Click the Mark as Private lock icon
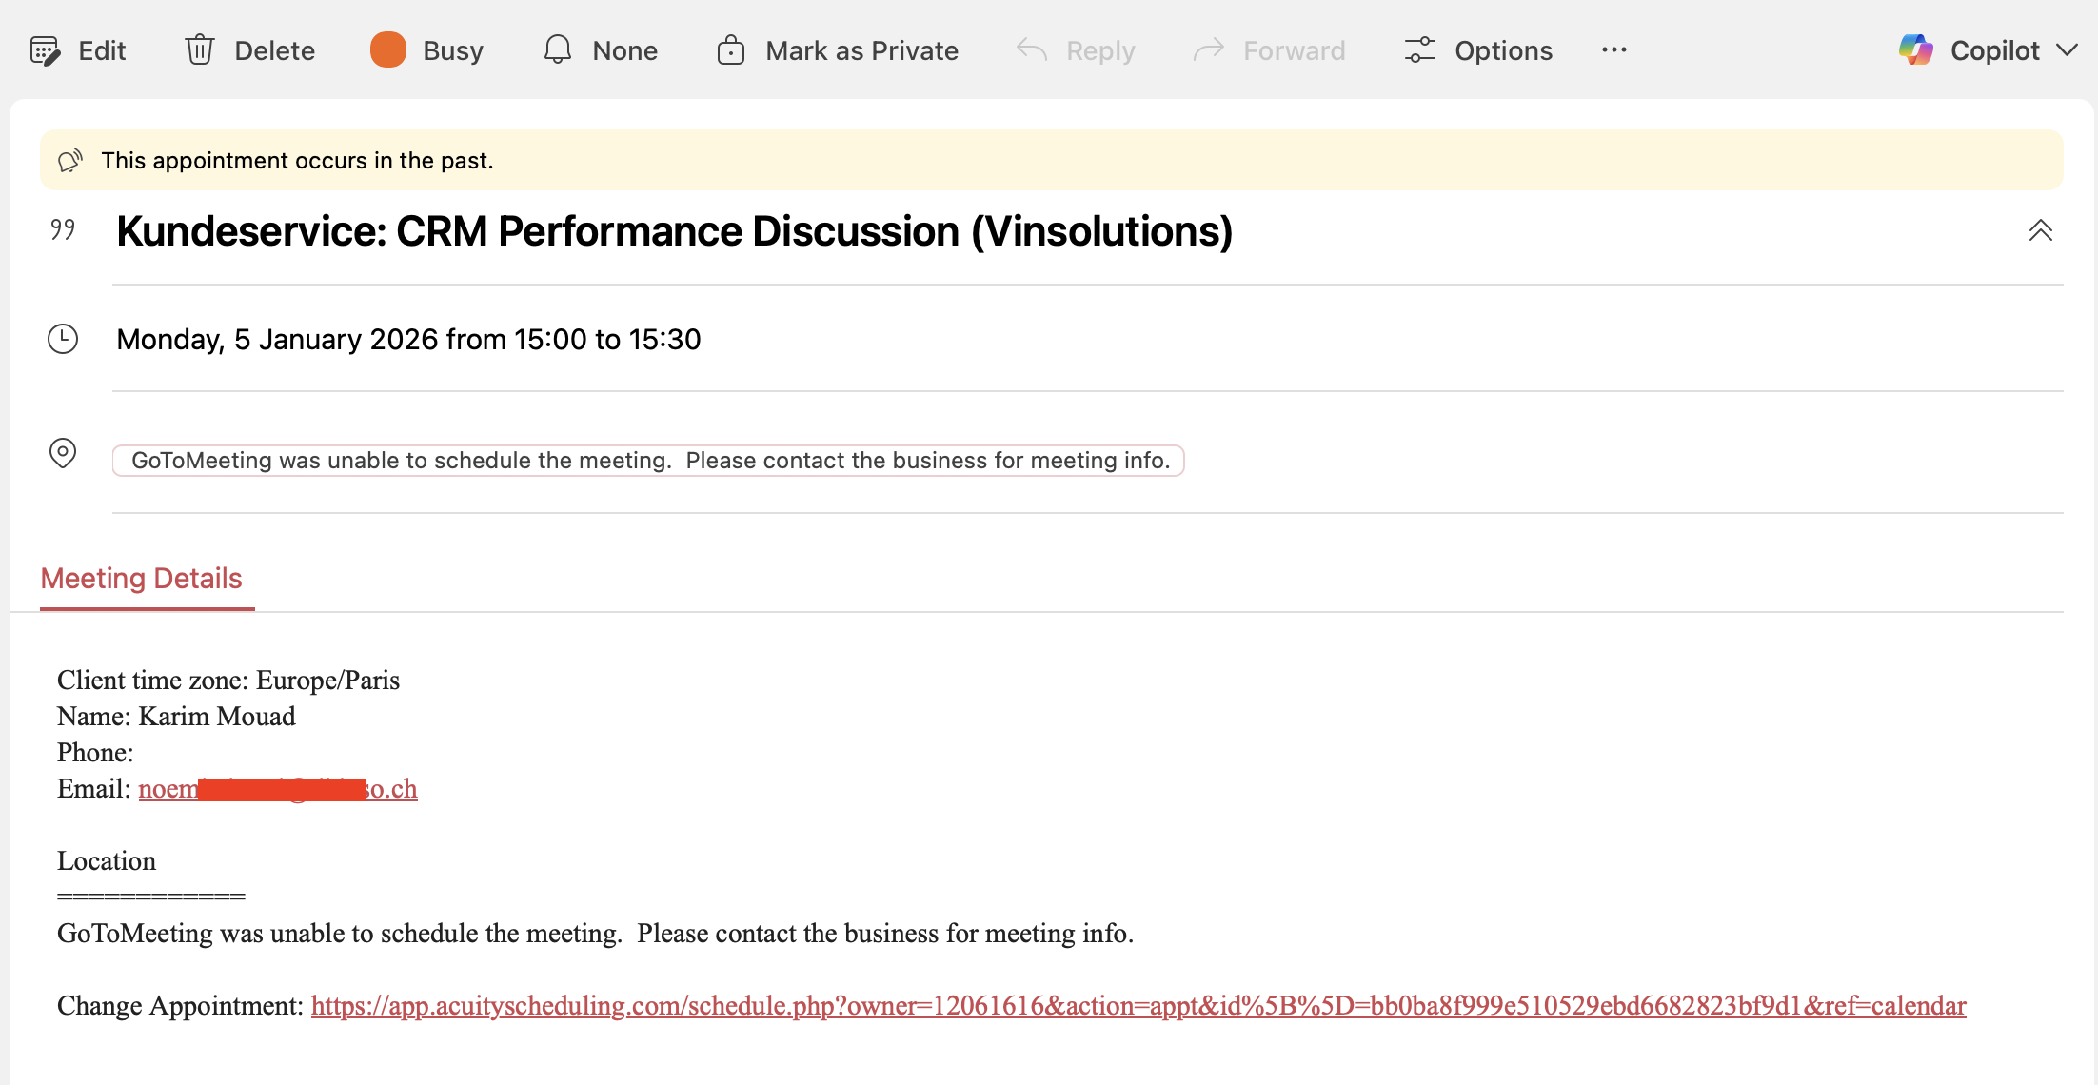2098x1085 pixels. [730, 50]
